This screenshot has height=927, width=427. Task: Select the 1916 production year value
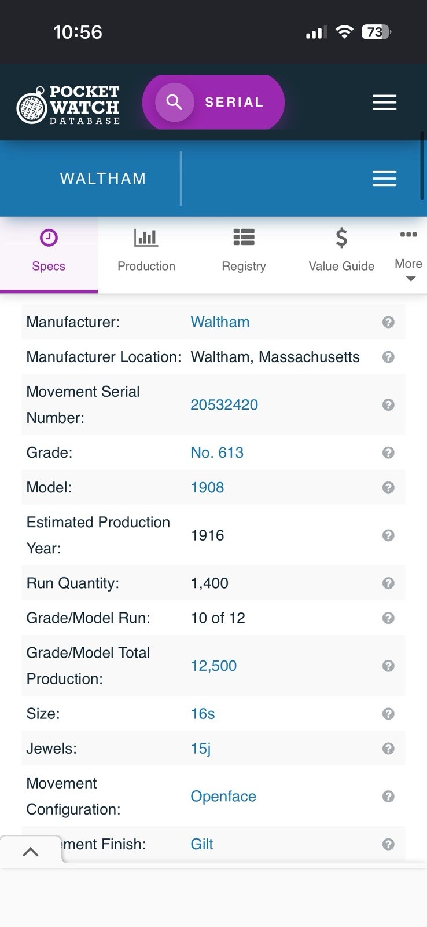(207, 535)
